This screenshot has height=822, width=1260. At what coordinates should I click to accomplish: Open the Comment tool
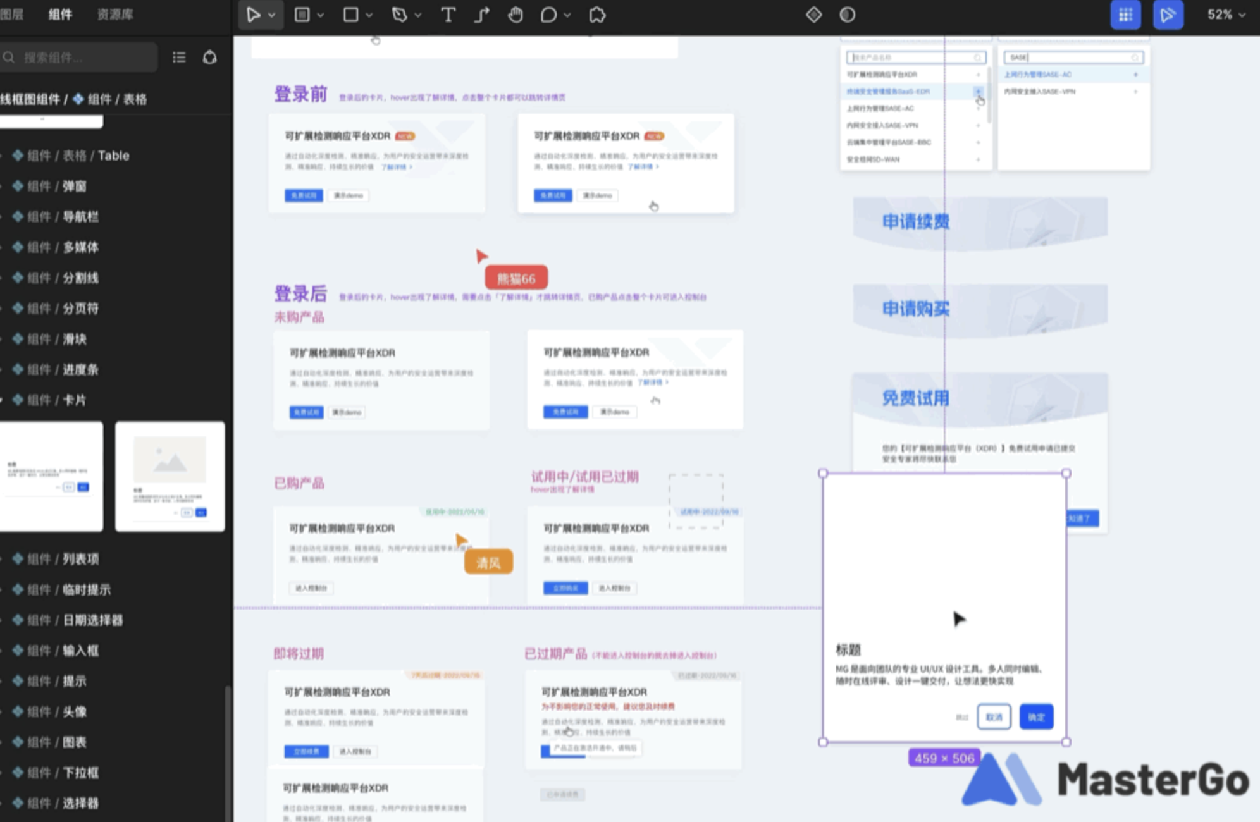pos(547,15)
